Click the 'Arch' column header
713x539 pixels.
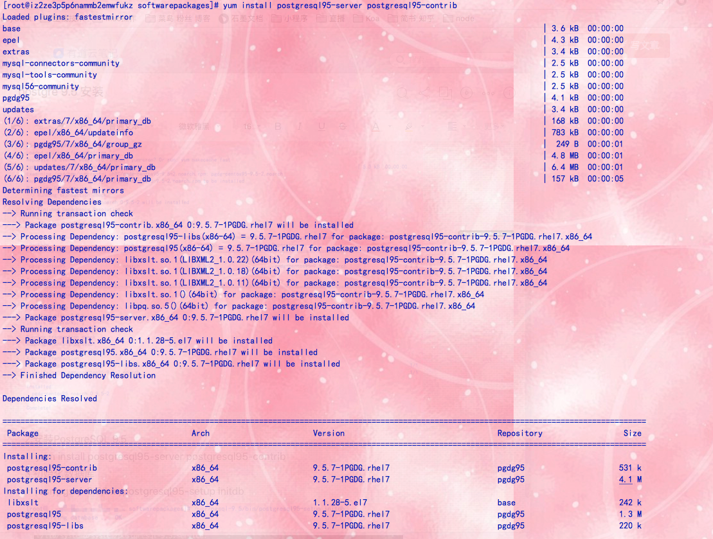coord(201,434)
